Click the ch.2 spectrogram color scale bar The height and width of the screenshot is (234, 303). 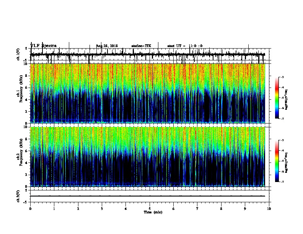click(x=277, y=161)
